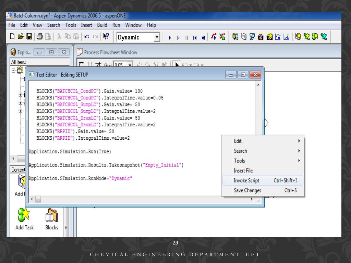Close the Text Editor window
The height and width of the screenshot is (263, 351).
point(255,75)
